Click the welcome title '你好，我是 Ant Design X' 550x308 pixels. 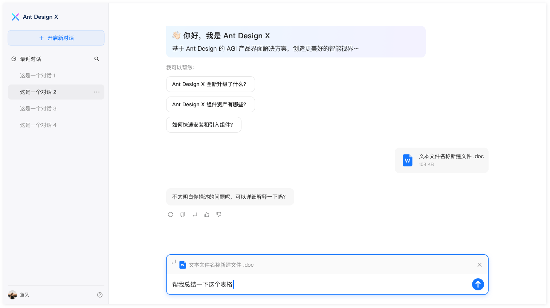[227, 36]
